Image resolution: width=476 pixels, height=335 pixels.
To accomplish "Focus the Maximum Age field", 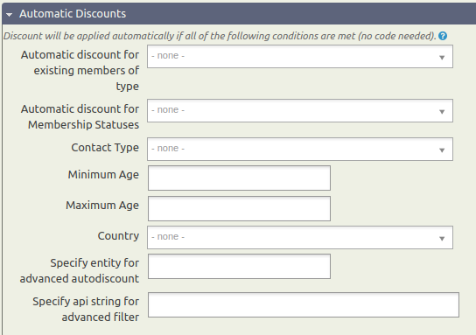I will [239, 208].
